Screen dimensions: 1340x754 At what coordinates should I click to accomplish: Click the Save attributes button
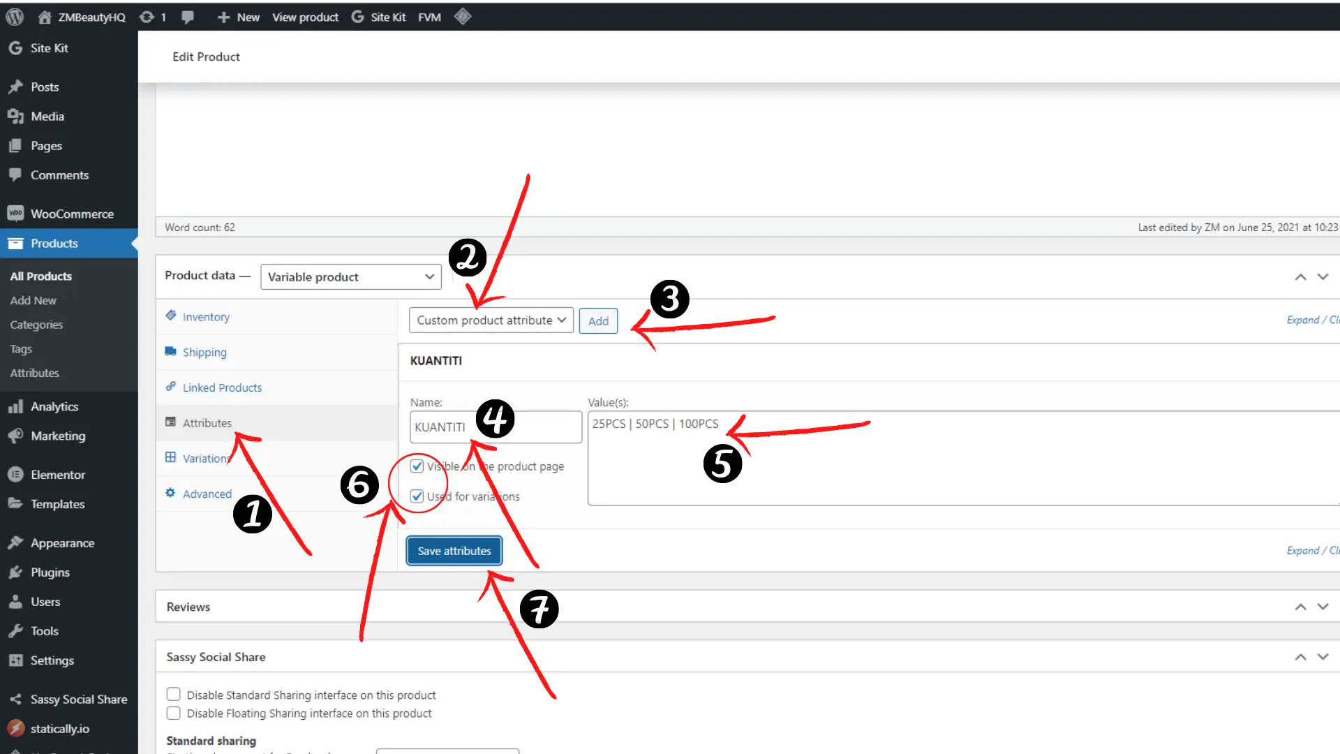(454, 551)
